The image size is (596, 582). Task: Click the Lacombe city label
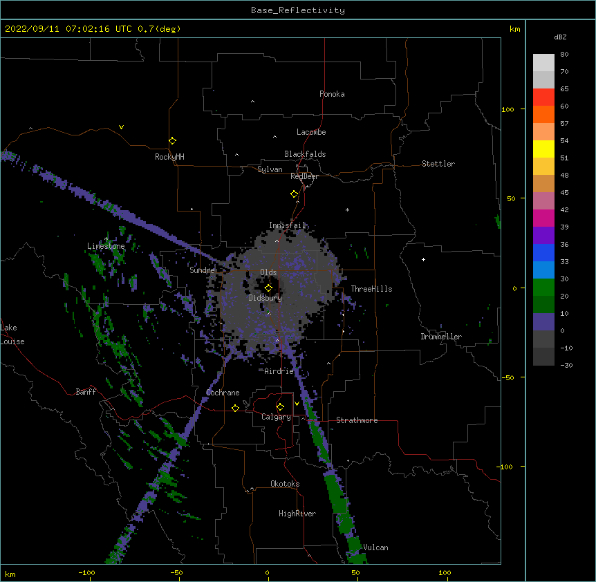click(311, 132)
